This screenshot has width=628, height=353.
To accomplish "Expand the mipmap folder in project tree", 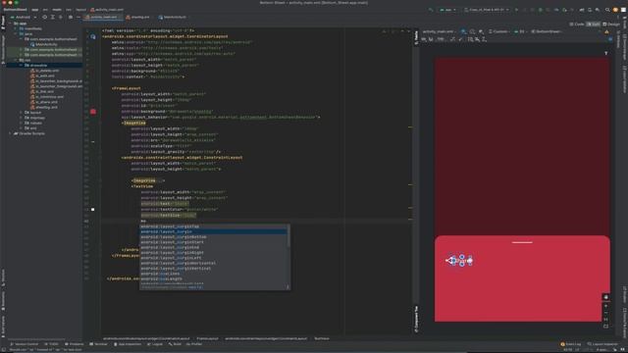I will click(21, 118).
